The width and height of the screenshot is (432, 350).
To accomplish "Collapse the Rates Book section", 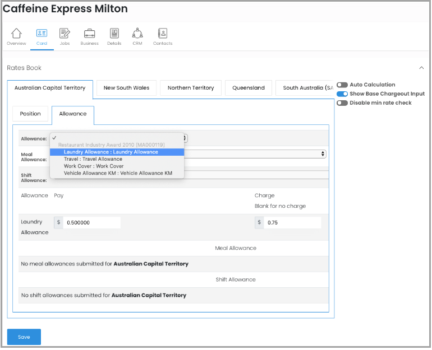I will point(421,68).
